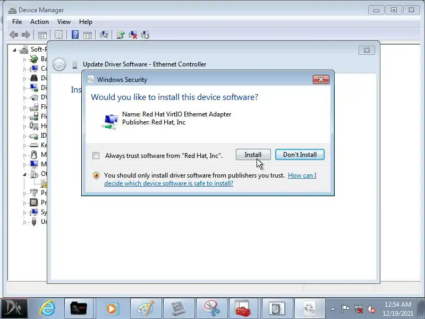Select the ports category icon (Po...)
Screen dimensions: 425x319
[x=34, y=192]
